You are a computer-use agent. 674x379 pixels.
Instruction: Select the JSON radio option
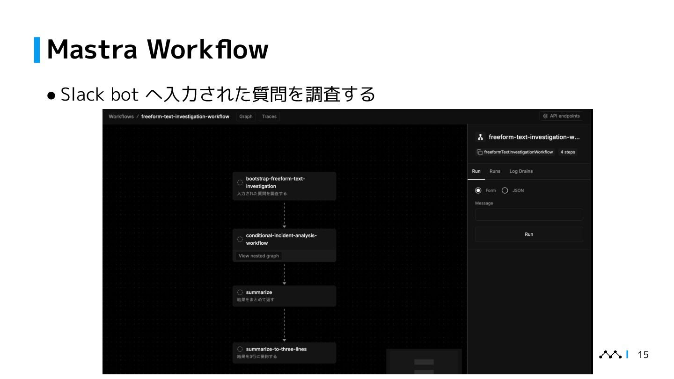click(x=505, y=190)
